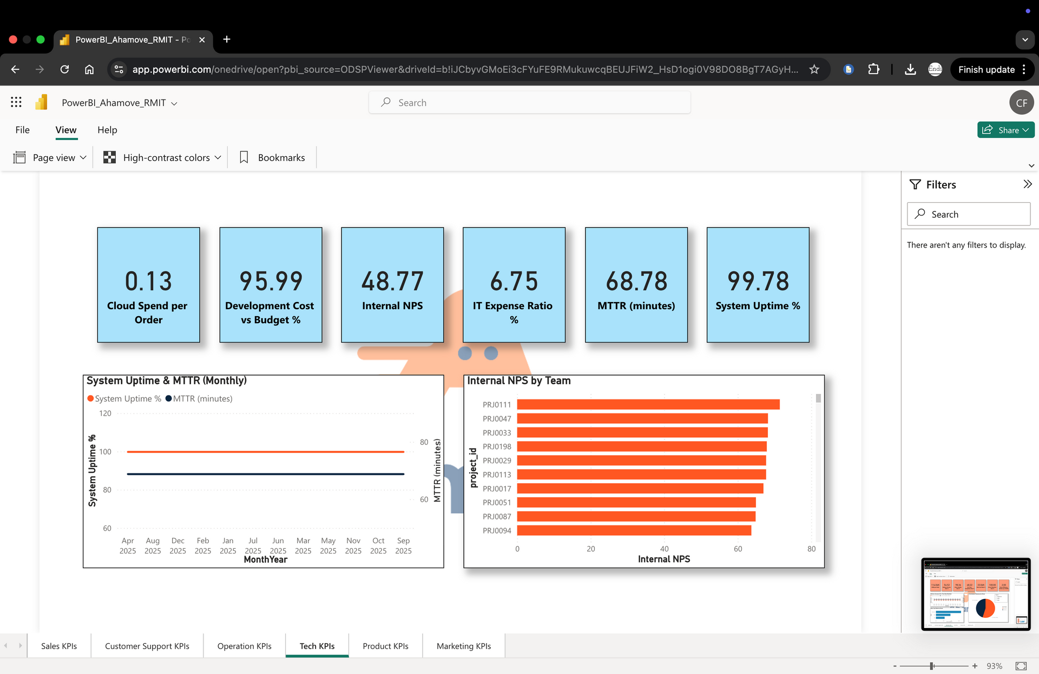Reload the Power BI page
This screenshot has height=674, width=1039.
click(64, 69)
